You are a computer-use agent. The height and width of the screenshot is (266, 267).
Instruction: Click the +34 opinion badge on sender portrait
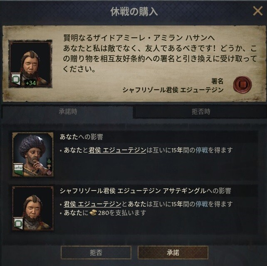pos(31,83)
